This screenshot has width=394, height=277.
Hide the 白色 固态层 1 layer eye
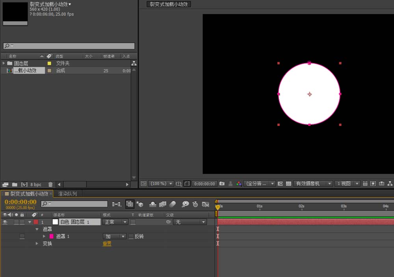point(5,222)
